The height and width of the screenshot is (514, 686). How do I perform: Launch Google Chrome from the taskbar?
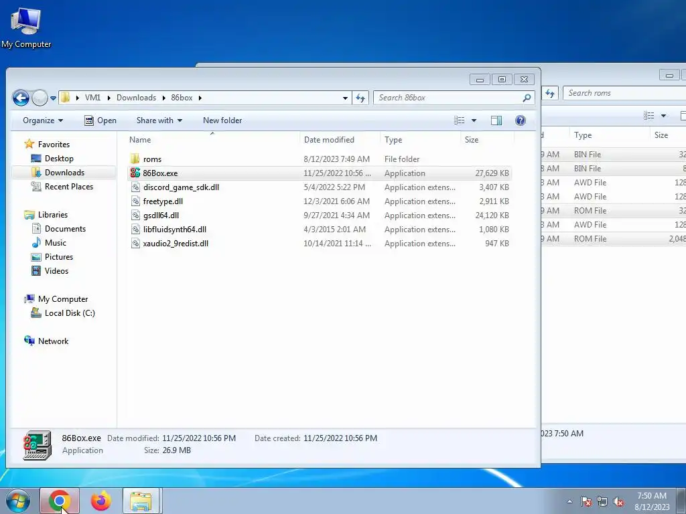60,501
